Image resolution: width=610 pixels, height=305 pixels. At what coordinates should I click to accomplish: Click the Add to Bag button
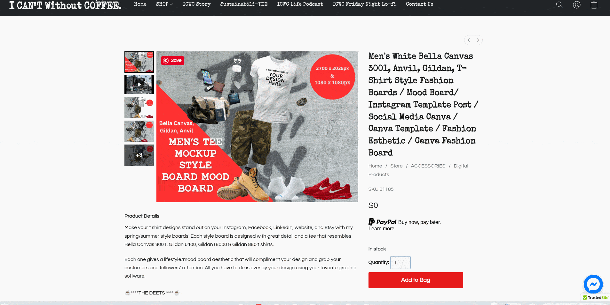416,280
